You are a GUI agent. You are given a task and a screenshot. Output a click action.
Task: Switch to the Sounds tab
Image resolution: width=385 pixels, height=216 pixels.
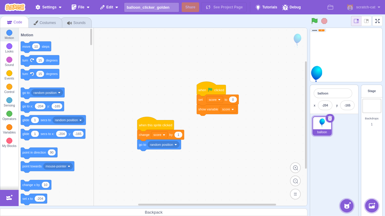tap(76, 23)
